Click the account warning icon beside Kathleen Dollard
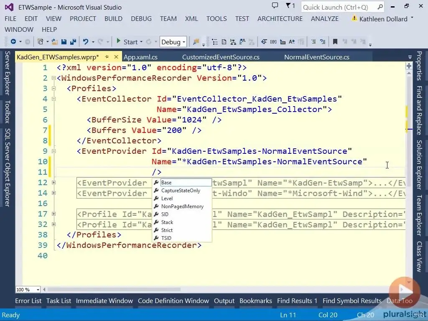 (x=354, y=18)
